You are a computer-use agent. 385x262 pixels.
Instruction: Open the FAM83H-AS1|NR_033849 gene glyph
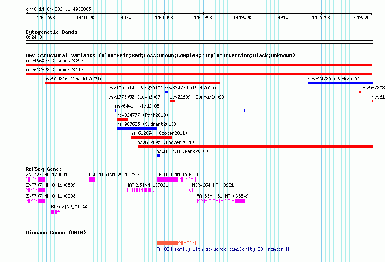pyautogui.click(x=221, y=201)
